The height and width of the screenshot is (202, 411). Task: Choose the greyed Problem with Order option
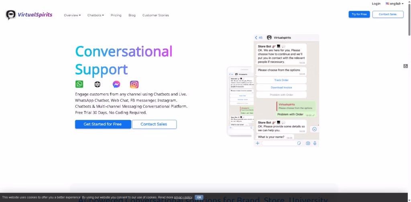click(281, 95)
